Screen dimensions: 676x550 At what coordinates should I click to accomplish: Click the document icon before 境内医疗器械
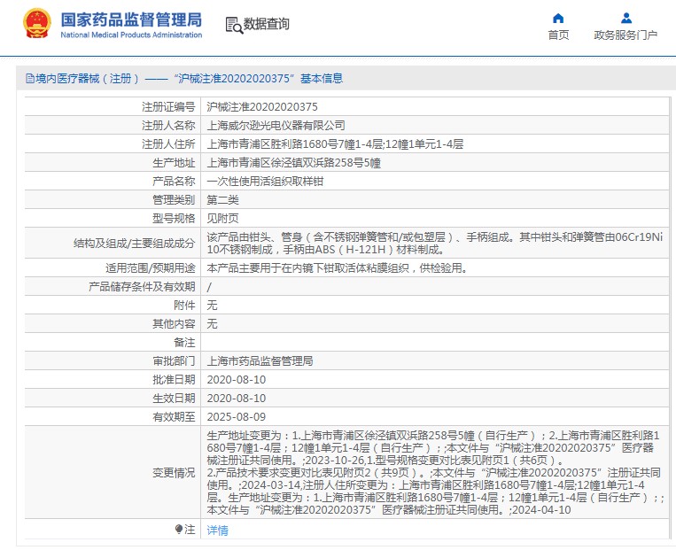coord(29,79)
